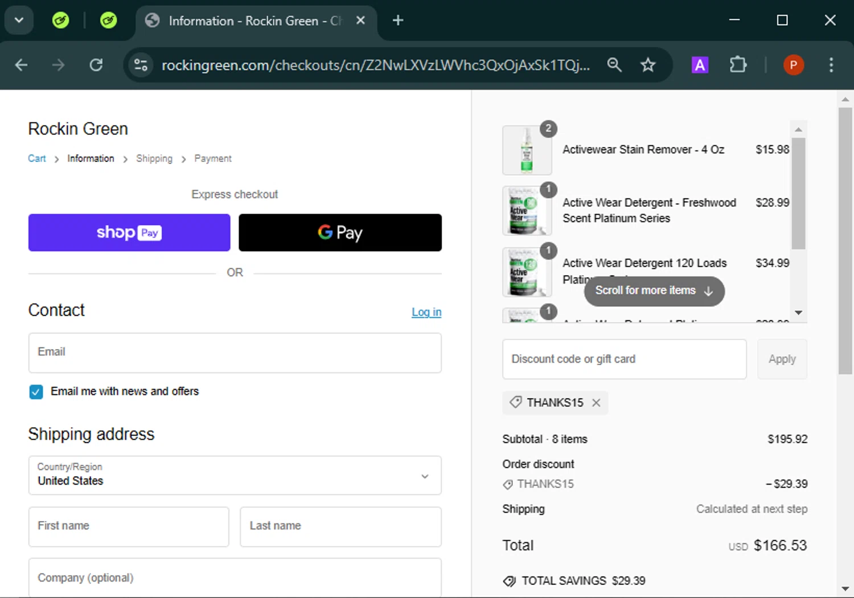
Task: Pay with Shop Pay express button
Action: (x=129, y=232)
